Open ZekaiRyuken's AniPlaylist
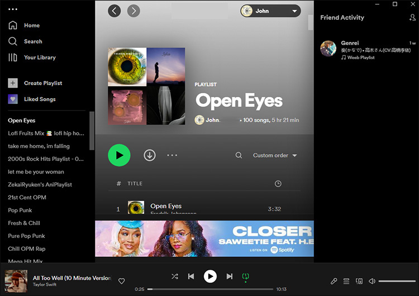This screenshot has width=419, height=296. (x=40, y=185)
